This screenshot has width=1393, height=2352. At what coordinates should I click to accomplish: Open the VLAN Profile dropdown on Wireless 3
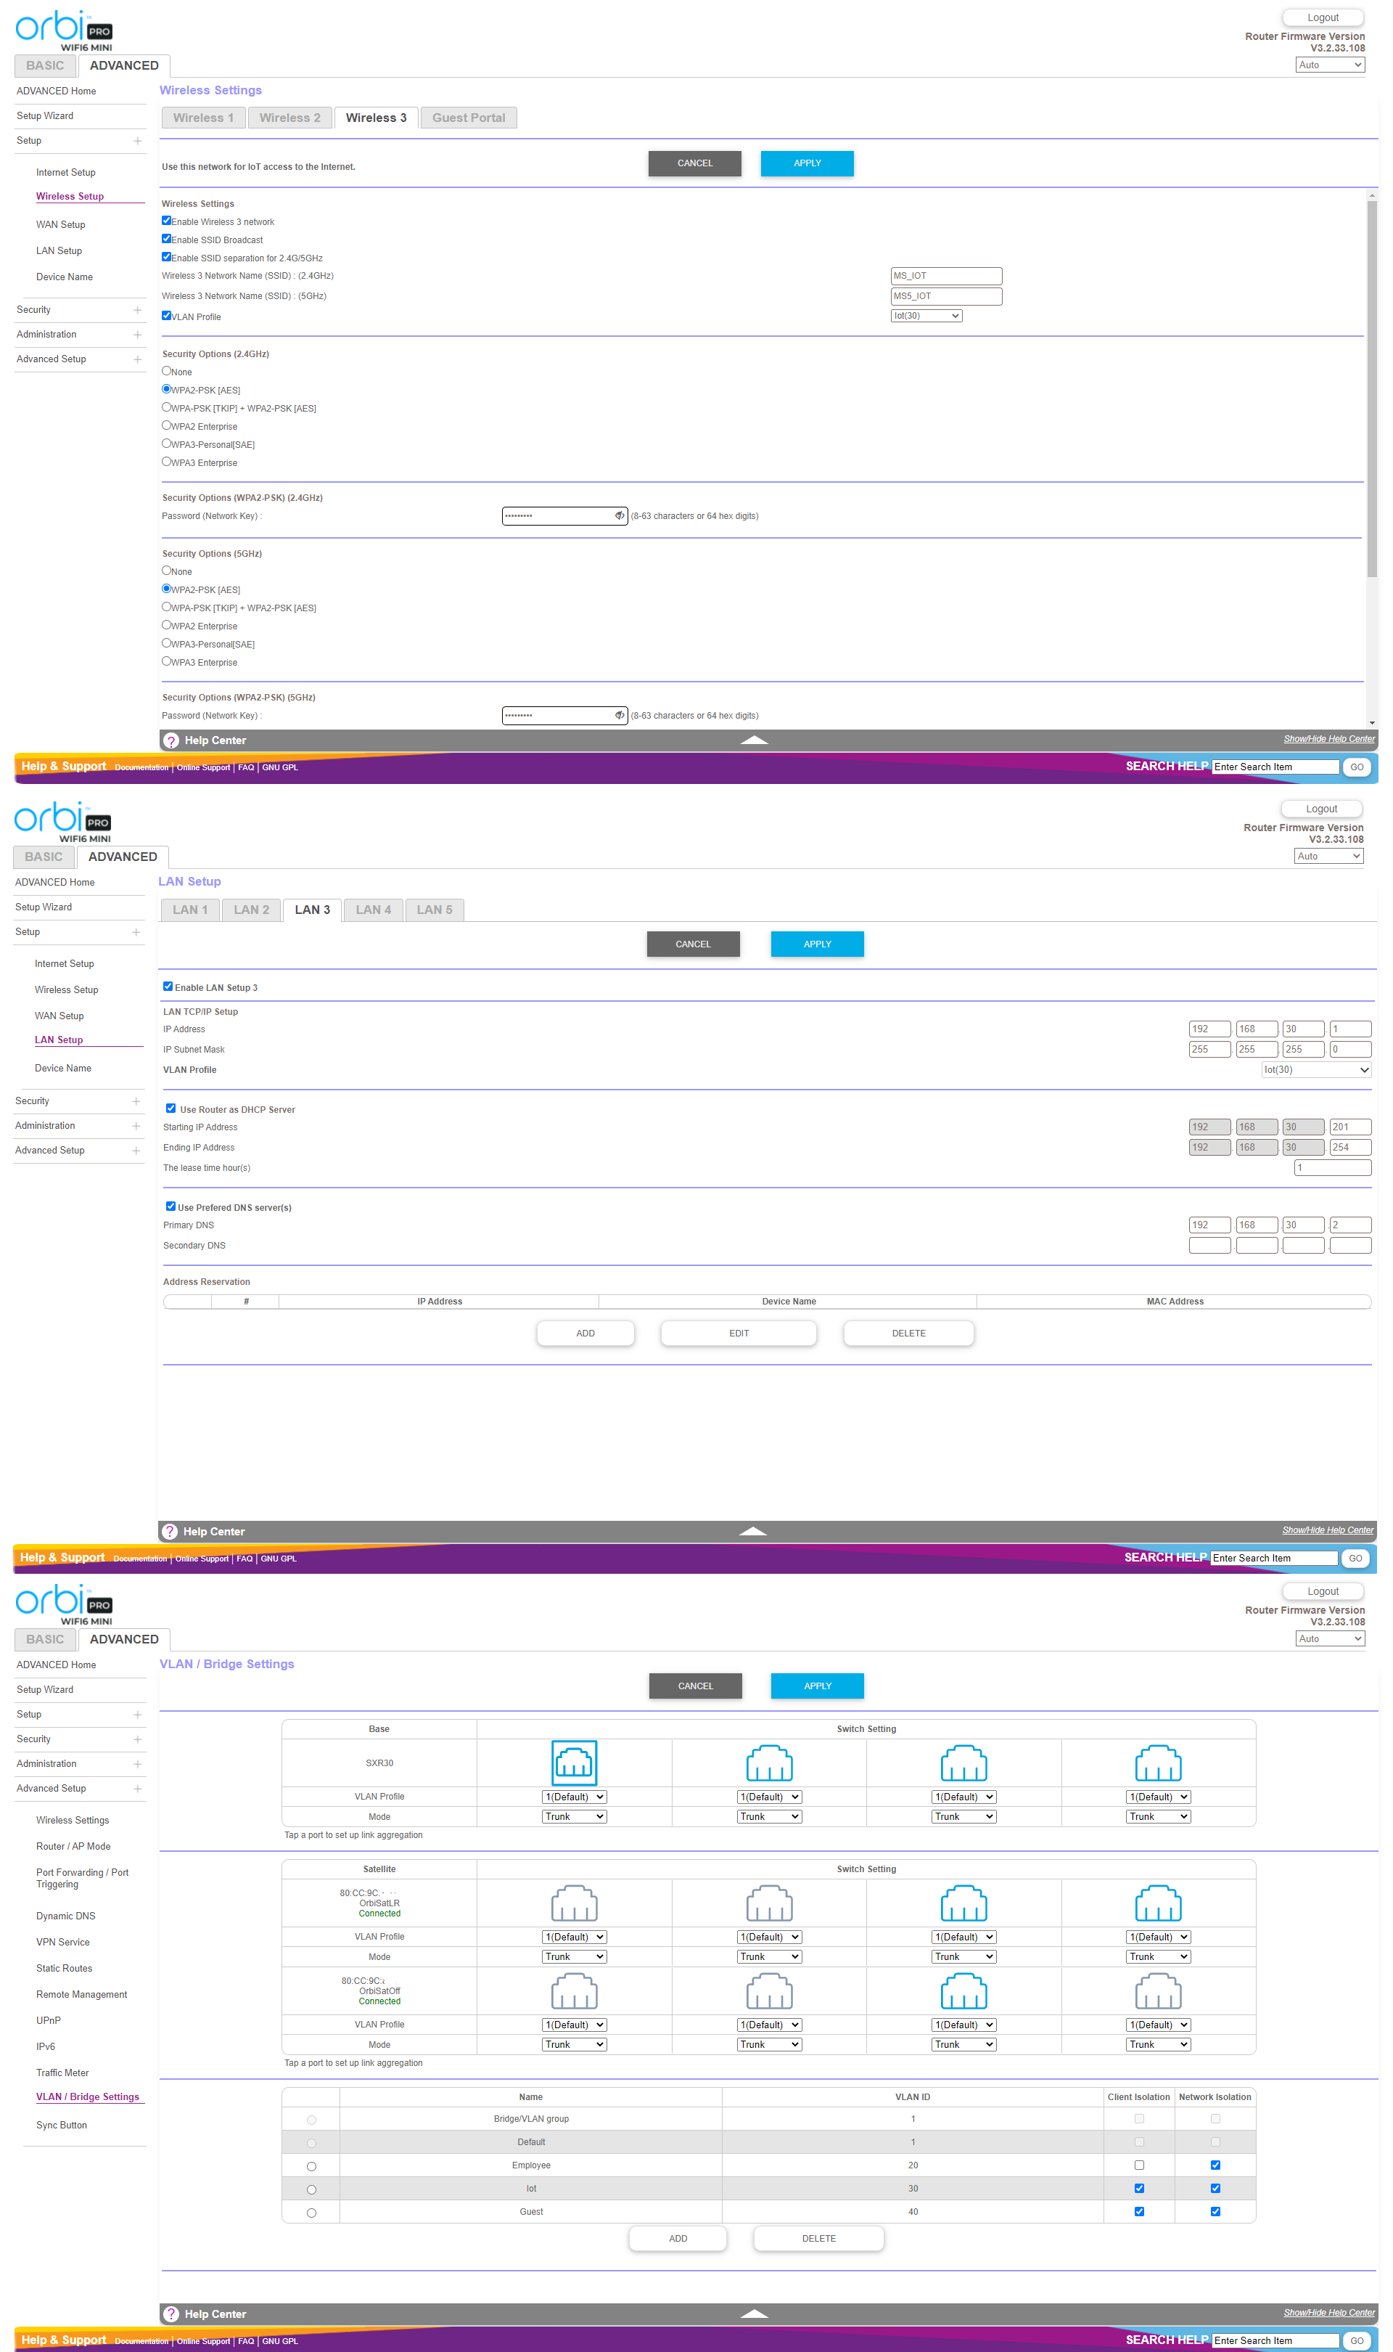point(926,316)
